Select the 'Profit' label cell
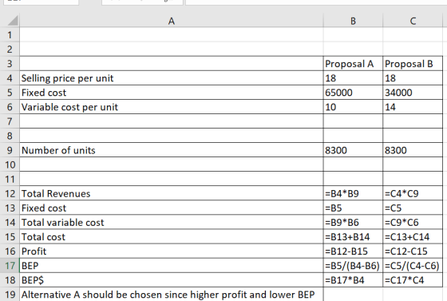Screen dimensions: 447x301 (172, 251)
